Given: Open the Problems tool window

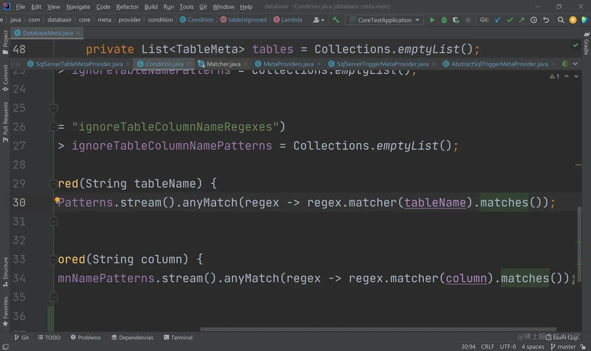Looking at the screenshot, I should pyautogui.click(x=86, y=337).
